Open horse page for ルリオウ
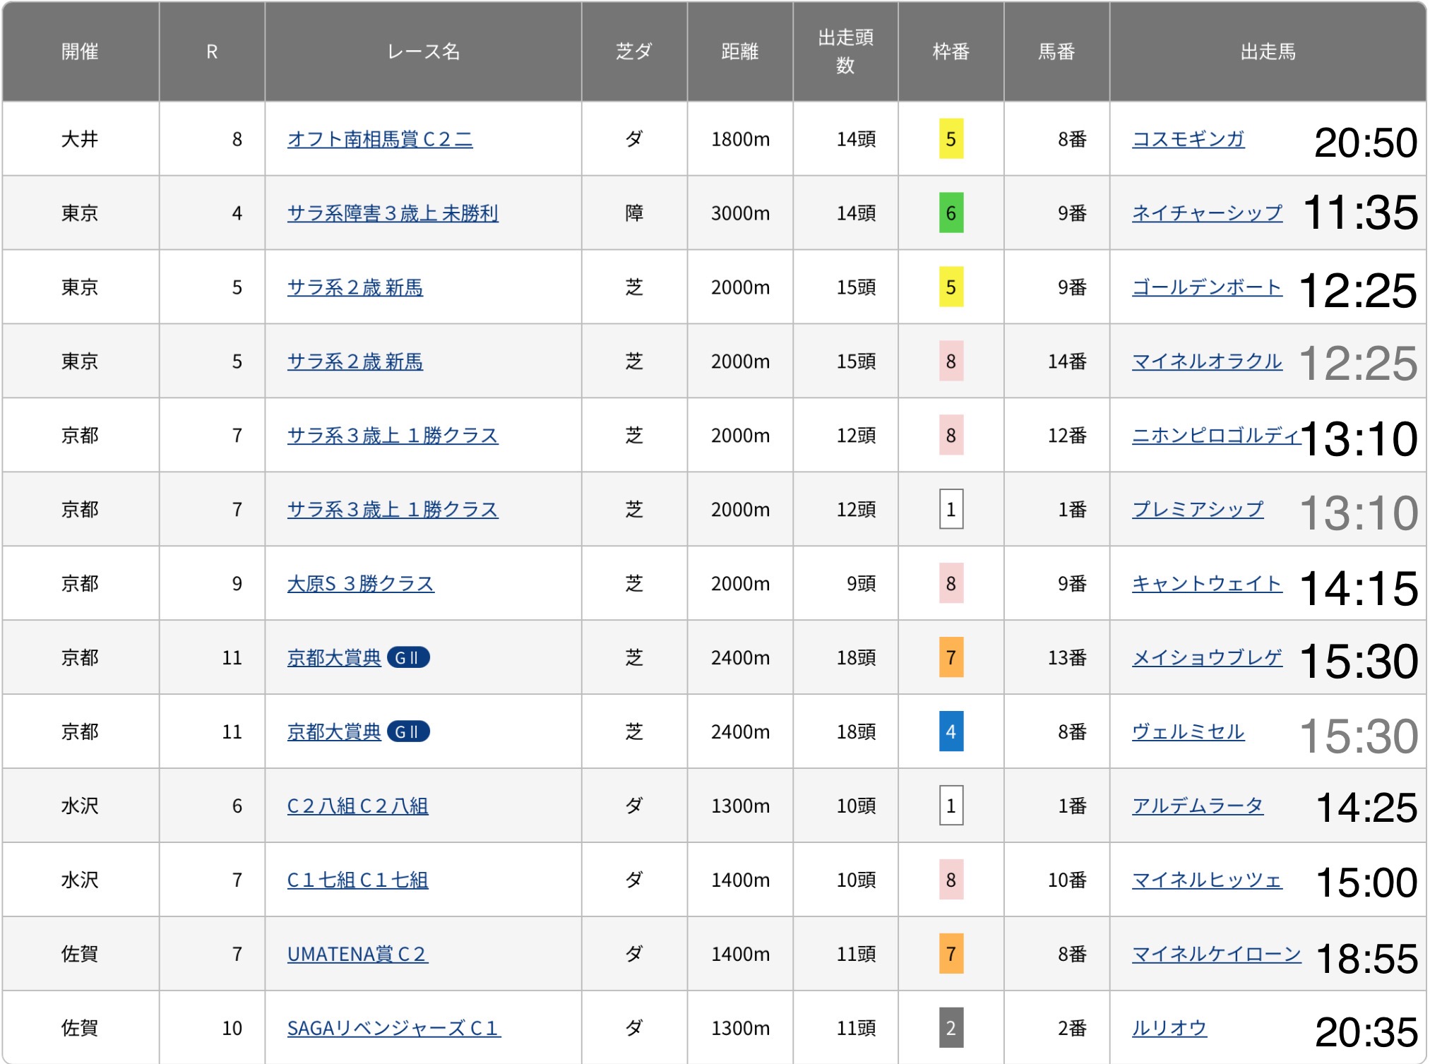 tap(1169, 1029)
